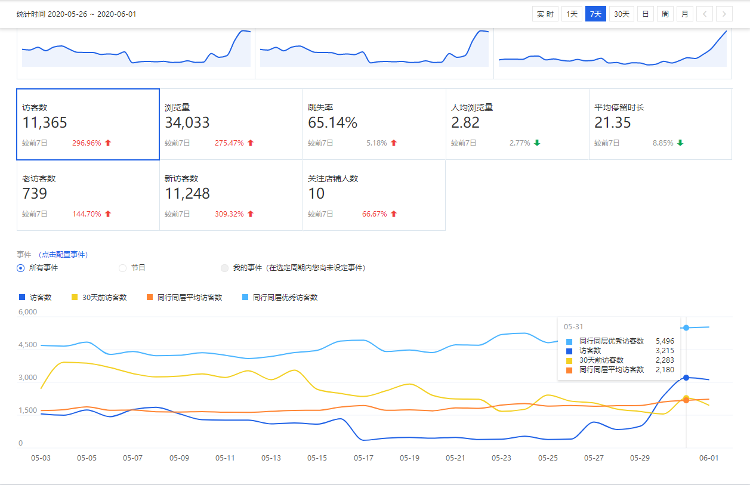The height and width of the screenshot is (485, 750).
Task: Click the tooltip value 3,215
Action: [665, 351]
